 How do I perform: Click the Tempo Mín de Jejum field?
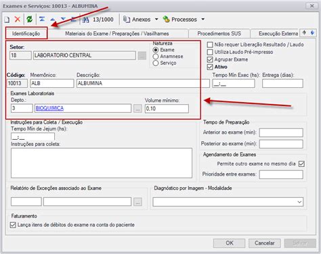pos(33,137)
